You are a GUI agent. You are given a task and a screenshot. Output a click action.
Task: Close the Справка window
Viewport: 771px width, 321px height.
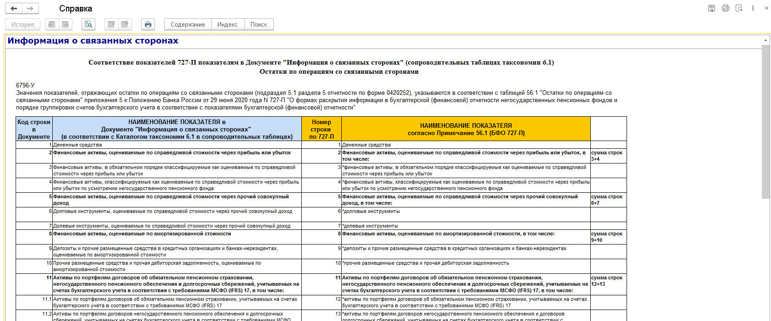click(766, 8)
